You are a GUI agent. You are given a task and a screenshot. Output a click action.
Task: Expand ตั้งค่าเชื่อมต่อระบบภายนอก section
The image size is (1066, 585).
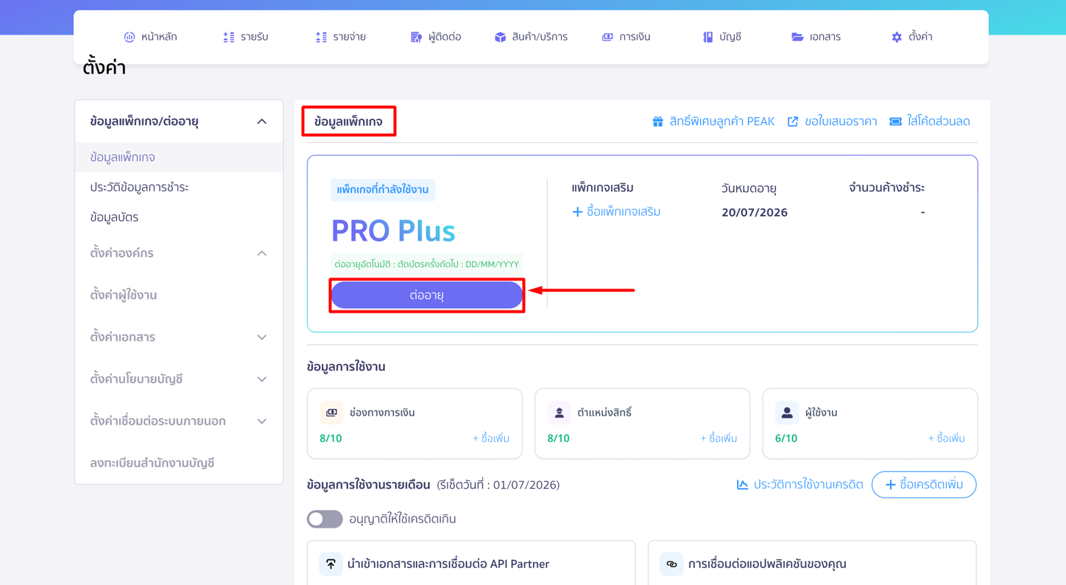click(261, 421)
